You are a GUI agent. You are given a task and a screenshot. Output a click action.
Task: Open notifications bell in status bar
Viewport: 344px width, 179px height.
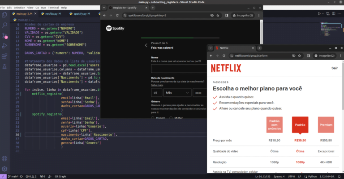pyautogui.click(x=339, y=177)
